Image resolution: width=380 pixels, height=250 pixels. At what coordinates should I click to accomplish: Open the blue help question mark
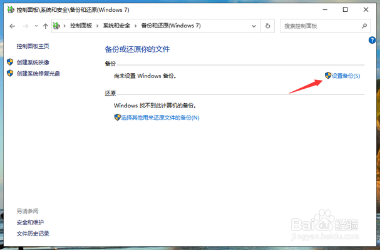(372, 40)
